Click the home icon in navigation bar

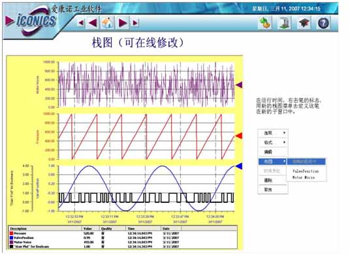coord(107,23)
